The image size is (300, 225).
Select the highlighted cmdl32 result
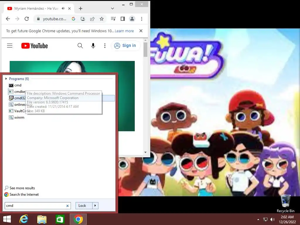62,98
